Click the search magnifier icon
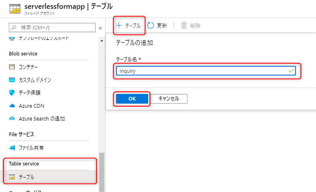316x192 pixels. [14, 28]
